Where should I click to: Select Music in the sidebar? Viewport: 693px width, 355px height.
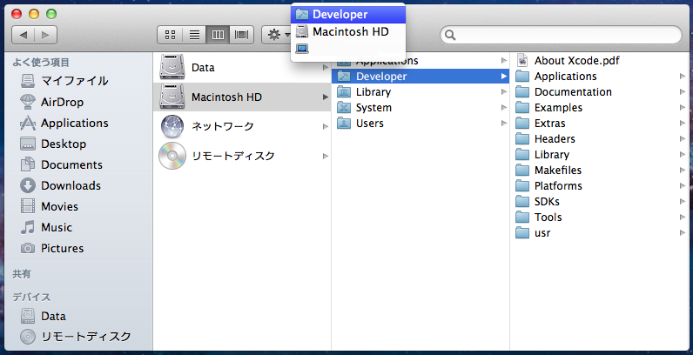(x=57, y=227)
